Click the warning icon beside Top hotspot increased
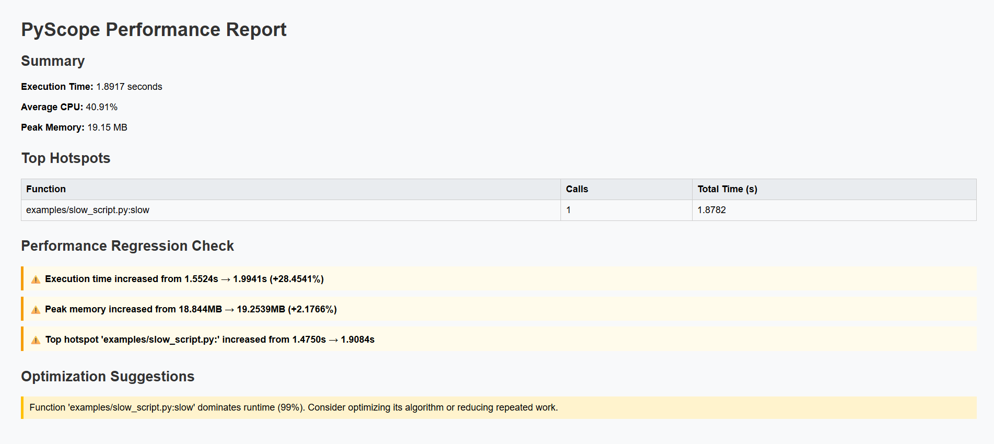Image resolution: width=994 pixels, height=444 pixels. point(36,340)
